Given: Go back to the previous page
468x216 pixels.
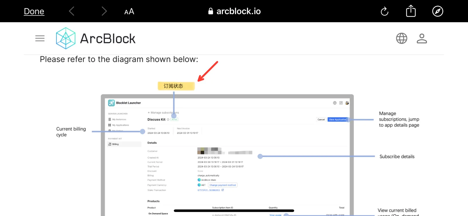Looking at the screenshot, I should click(x=72, y=11).
